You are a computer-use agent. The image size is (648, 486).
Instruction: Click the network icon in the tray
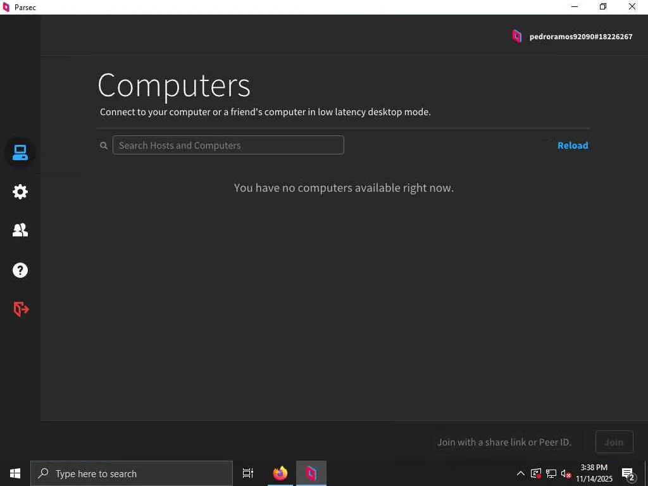[x=551, y=473]
